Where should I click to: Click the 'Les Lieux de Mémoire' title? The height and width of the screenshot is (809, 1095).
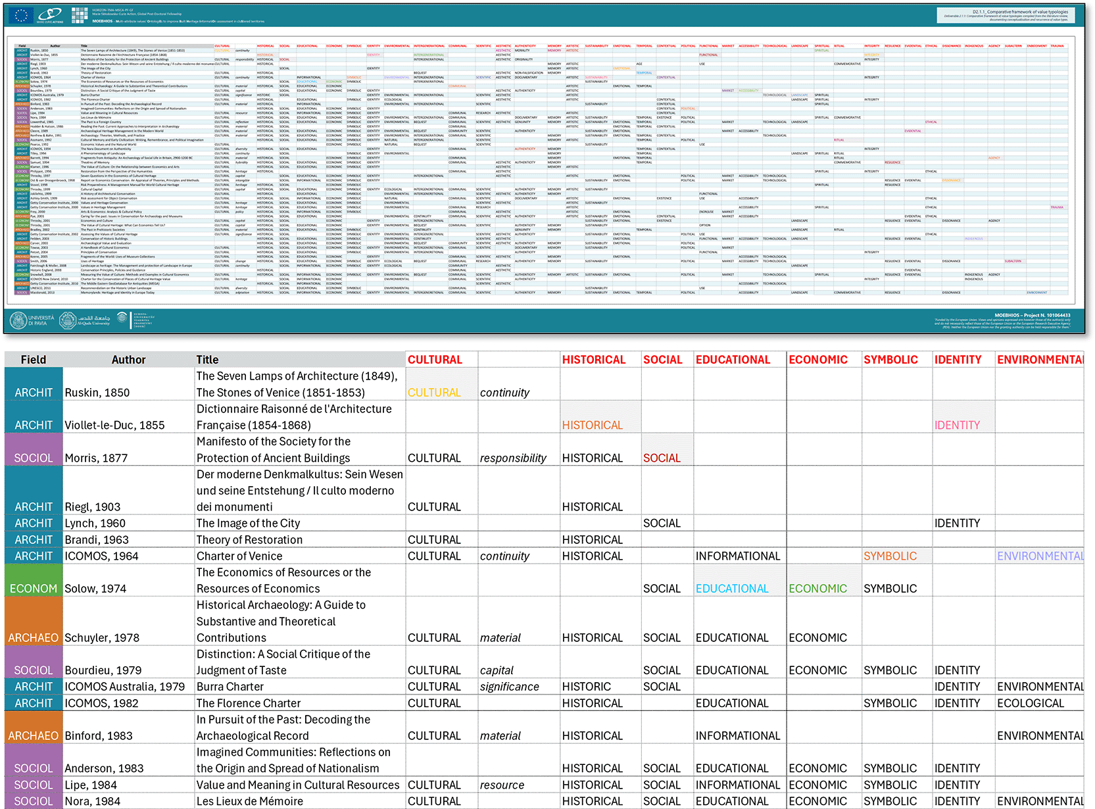pyautogui.click(x=250, y=801)
